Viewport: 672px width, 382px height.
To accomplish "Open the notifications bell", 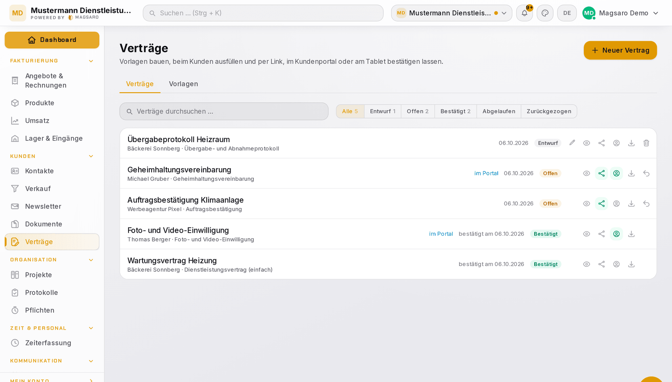I will point(525,13).
